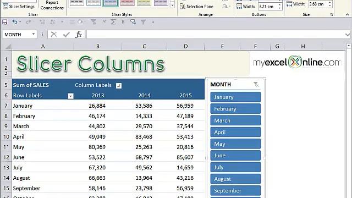352x198 pixels.
Task: Click the August row label cell
Action: click(43, 178)
